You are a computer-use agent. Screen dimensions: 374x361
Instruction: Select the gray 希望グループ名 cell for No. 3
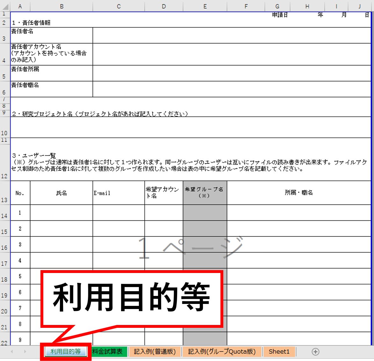(x=205, y=245)
